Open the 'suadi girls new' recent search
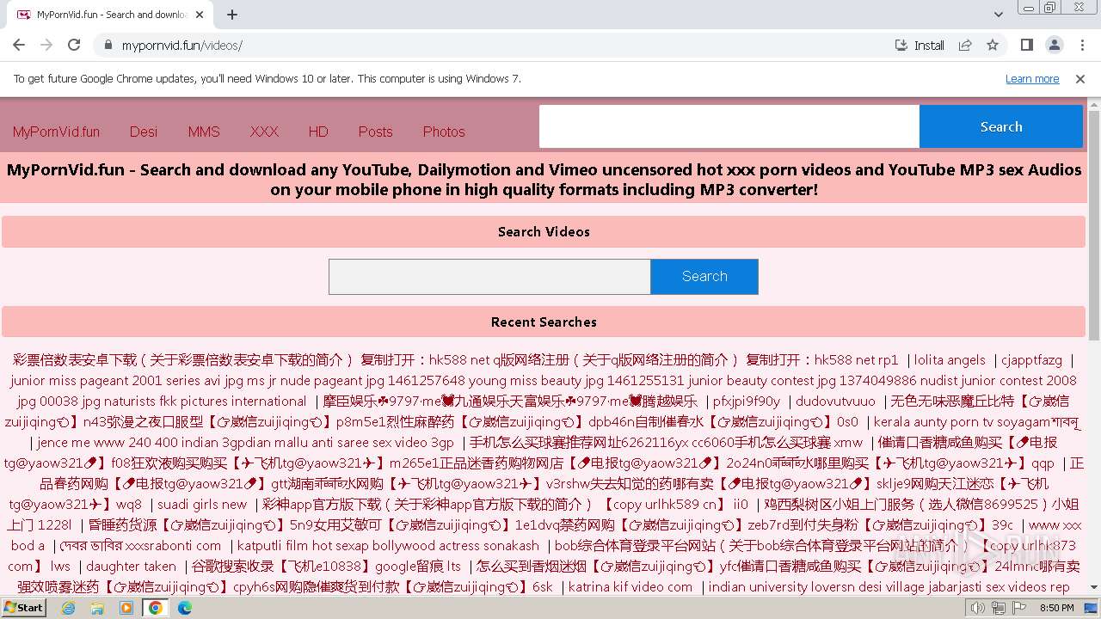The width and height of the screenshot is (1101, 619). [202, 505]
